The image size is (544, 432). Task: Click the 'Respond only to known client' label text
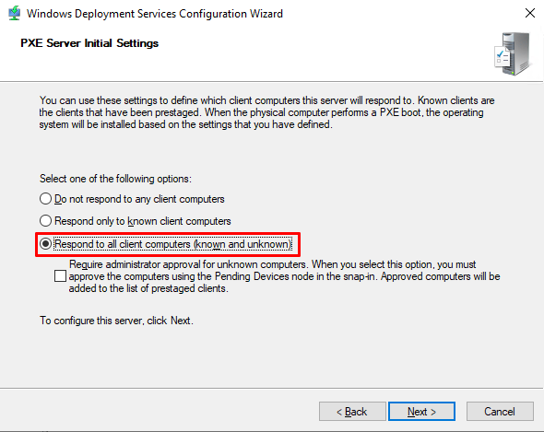pos(143,221)
